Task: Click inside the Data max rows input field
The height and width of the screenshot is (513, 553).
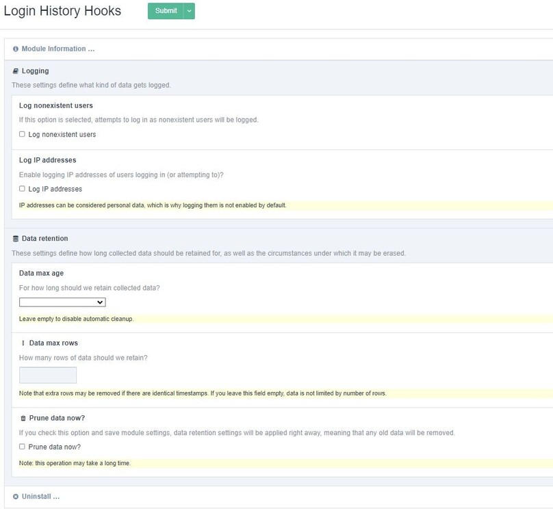Action: click(48, 375)
